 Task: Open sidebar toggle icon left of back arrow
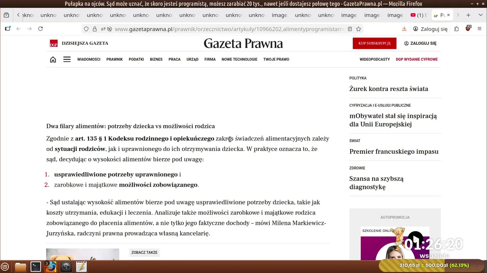coord(8,29)
